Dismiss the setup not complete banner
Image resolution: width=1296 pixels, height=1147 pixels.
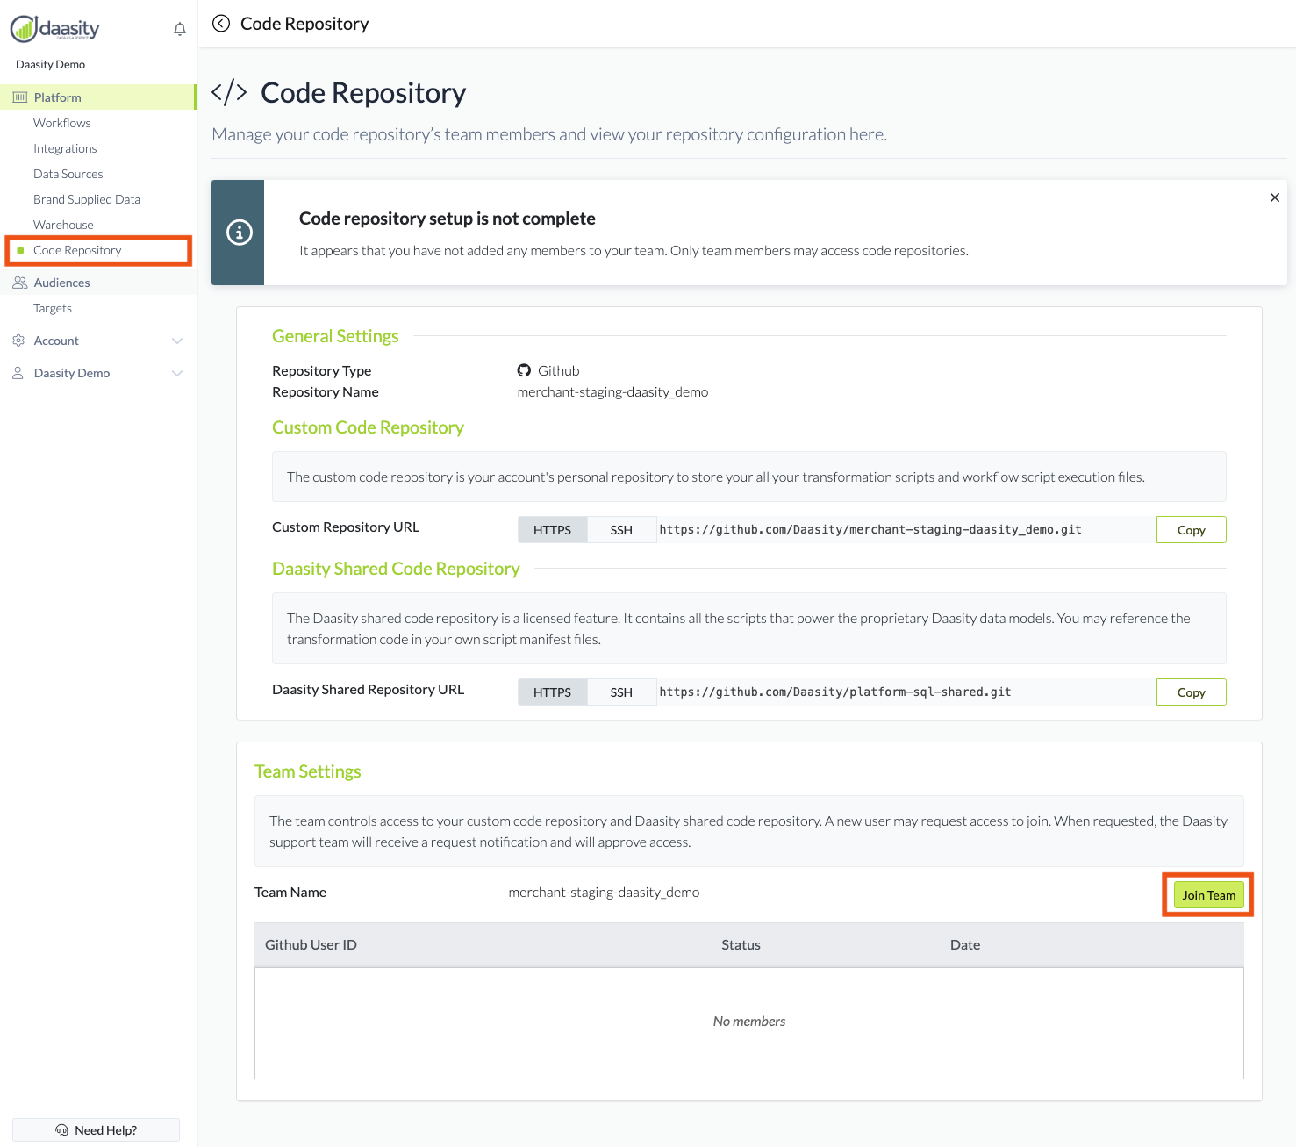[1274, 197]
